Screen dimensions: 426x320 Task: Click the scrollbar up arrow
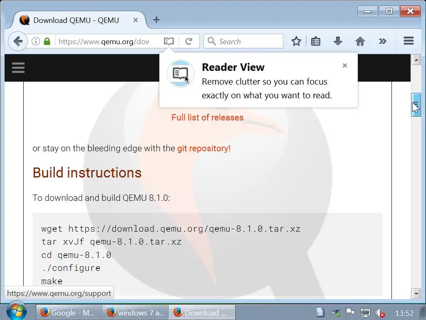pos(416,60)
